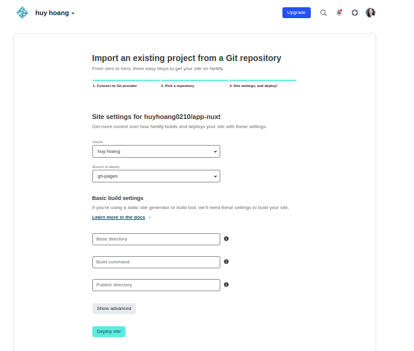Go to Connect to Git provider step

tap(115, 86)
